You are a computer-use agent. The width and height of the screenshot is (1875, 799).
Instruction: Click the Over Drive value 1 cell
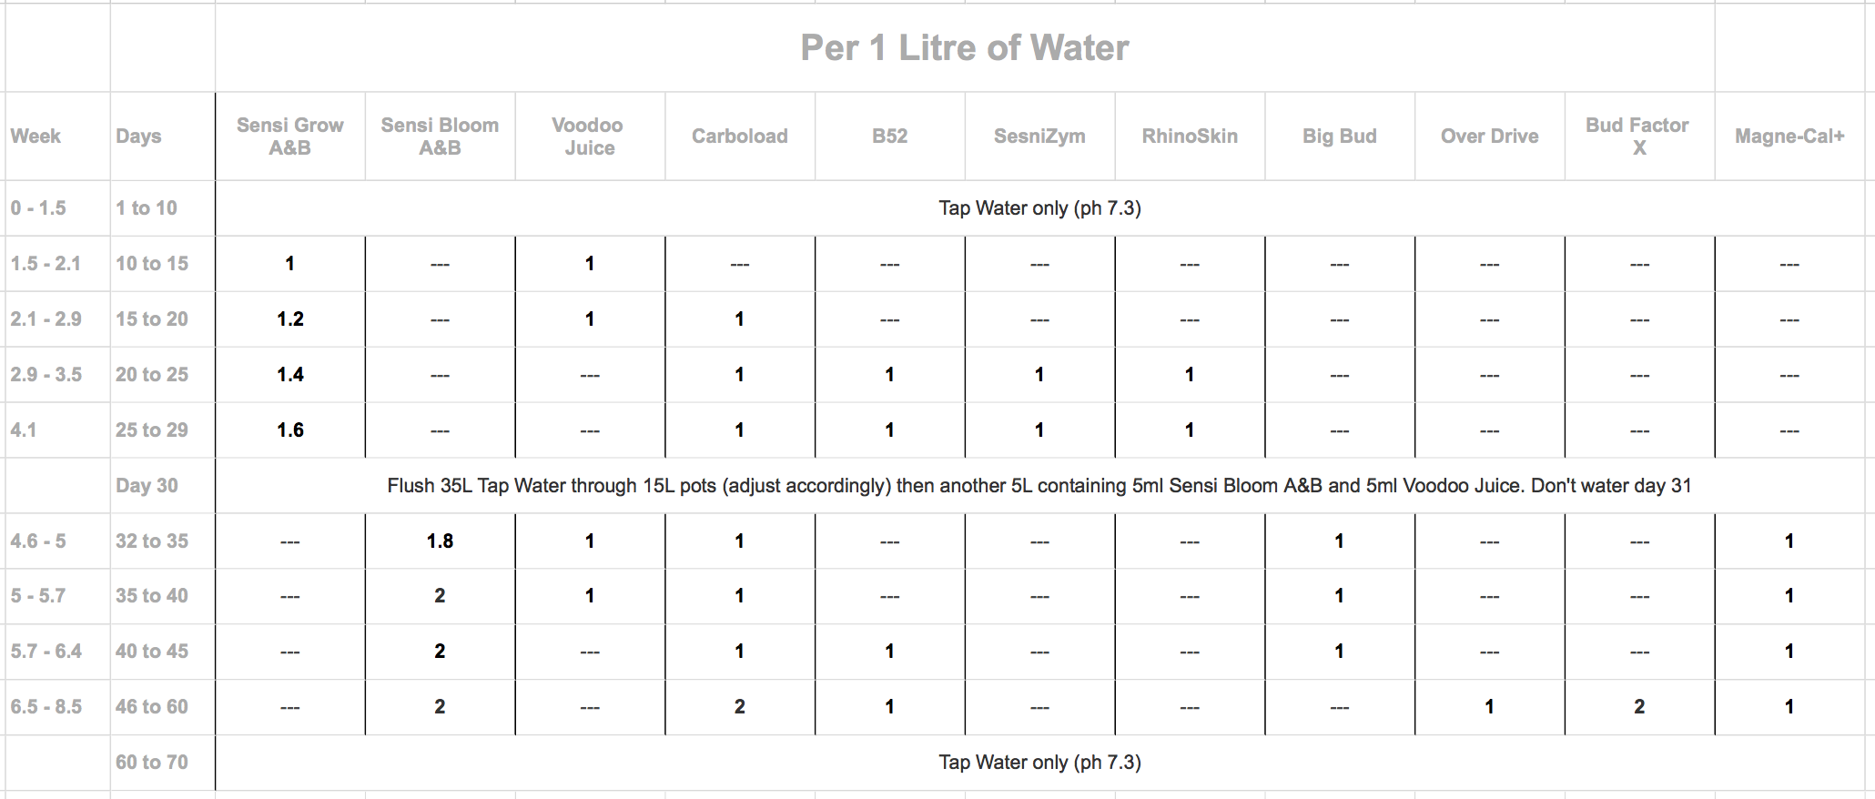pyautogui.click(x=1489, y=707)
